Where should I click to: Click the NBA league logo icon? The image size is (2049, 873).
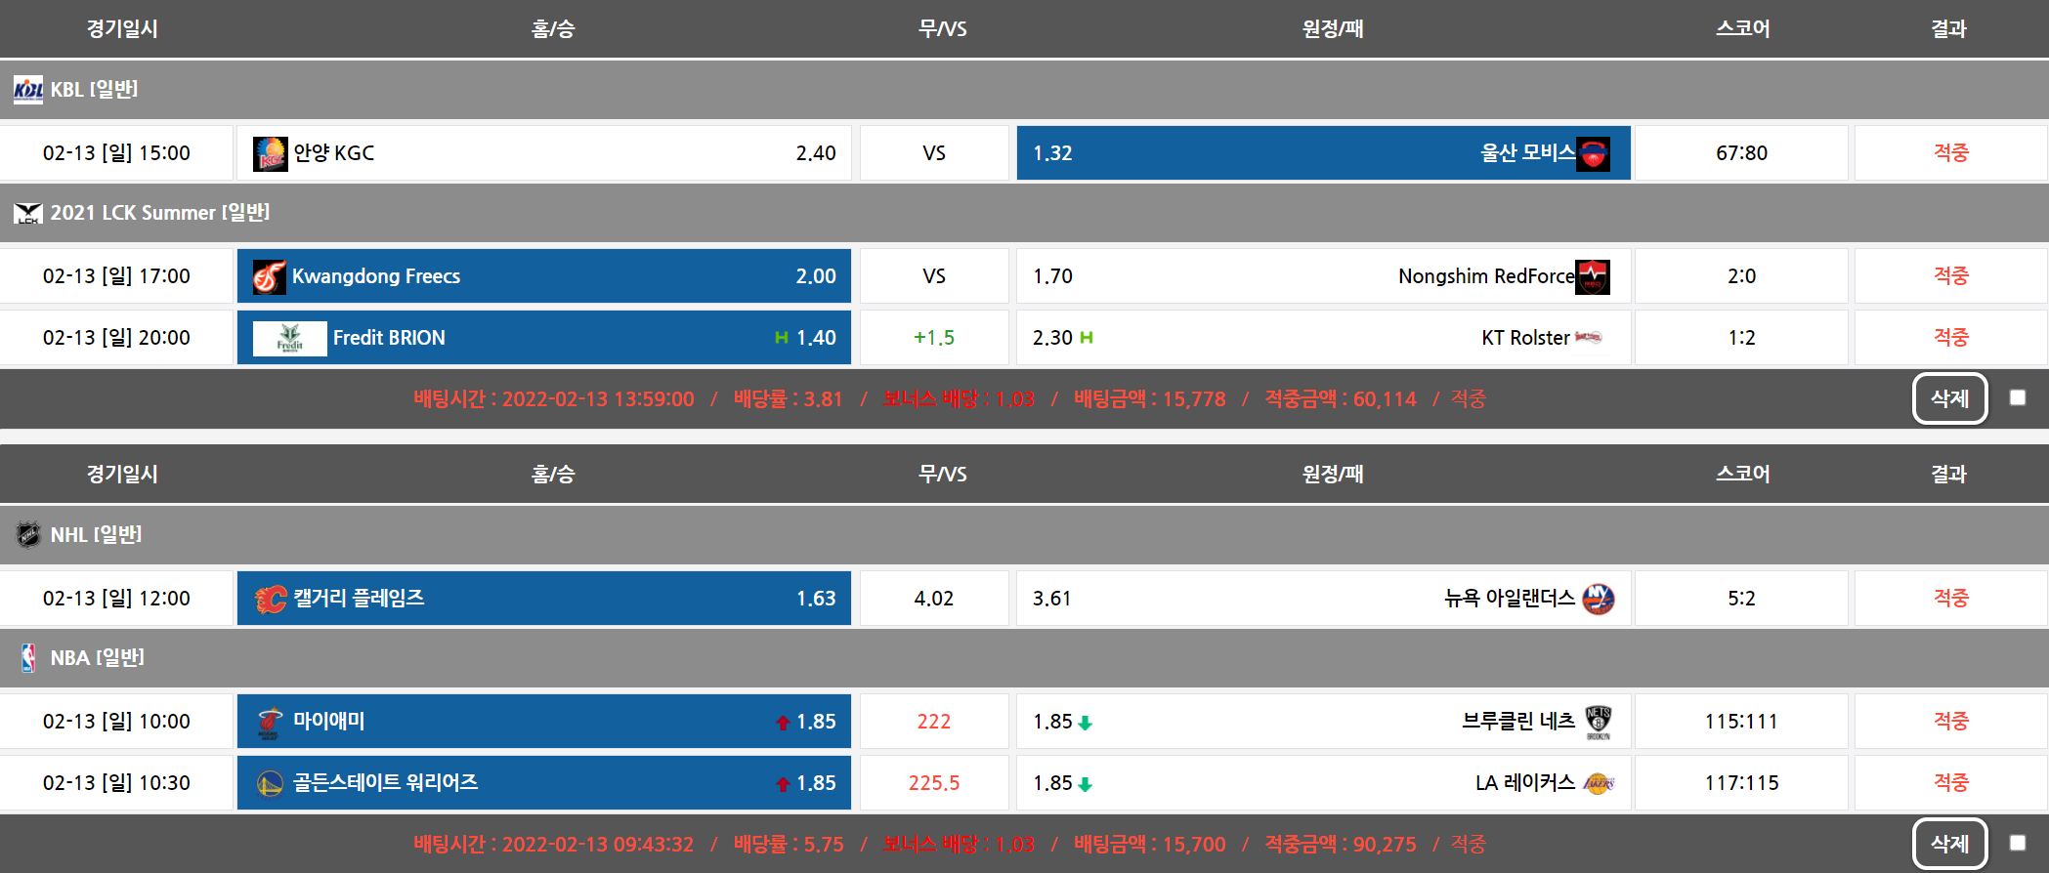click(27, 657)
